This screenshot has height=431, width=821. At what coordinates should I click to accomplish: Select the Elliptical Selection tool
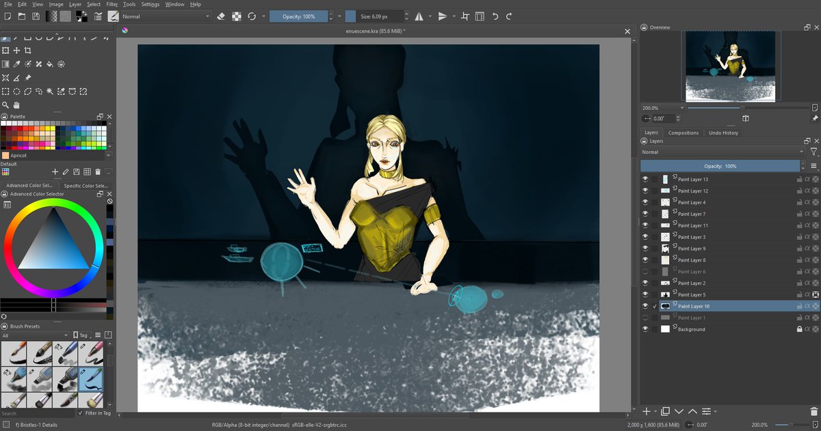tap(16, 91)
